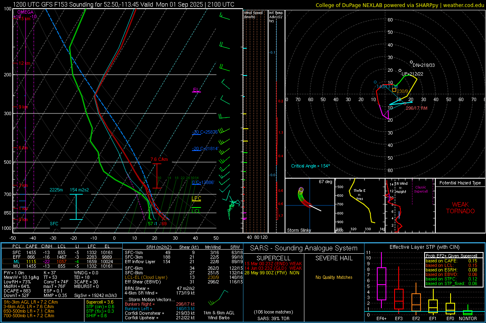Click 'No Quality Matches' under Severe Hail
The image size is (486, 323).
coord(334,277)
